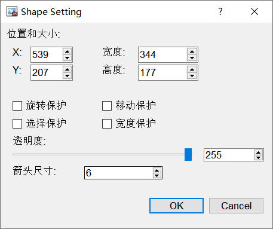The image size is (273, 229).
Task: Decrease 高度 value with down arrow
Action: pyautogui.click(x=192, y=76)
